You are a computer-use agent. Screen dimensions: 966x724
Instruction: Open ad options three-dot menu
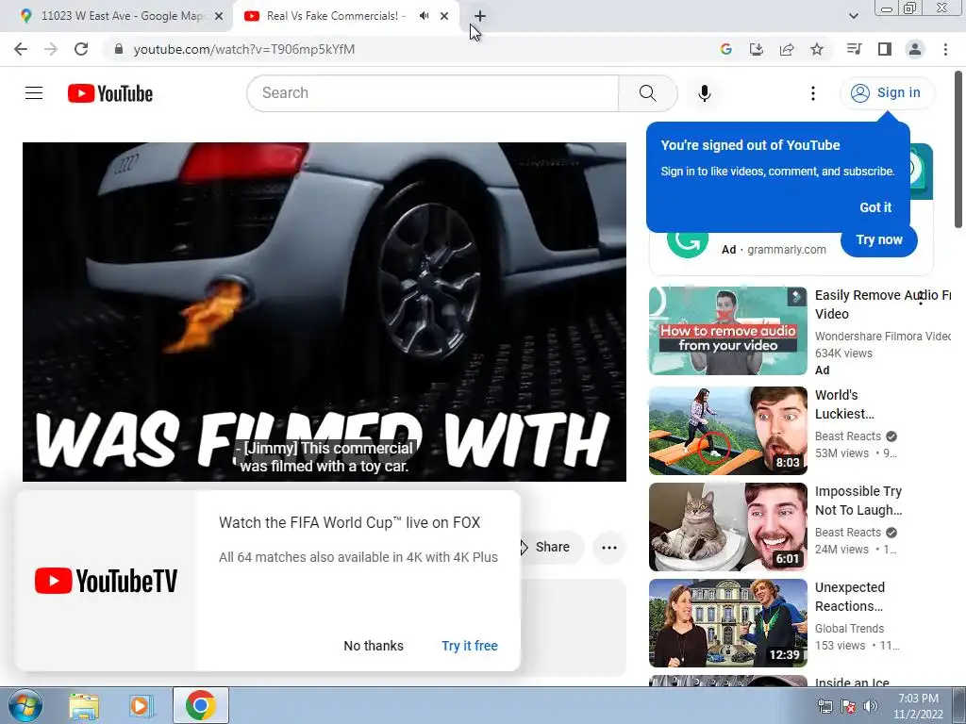[x=921, y=298]
